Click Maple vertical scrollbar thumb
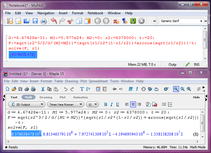 click(x=202, y=123)
